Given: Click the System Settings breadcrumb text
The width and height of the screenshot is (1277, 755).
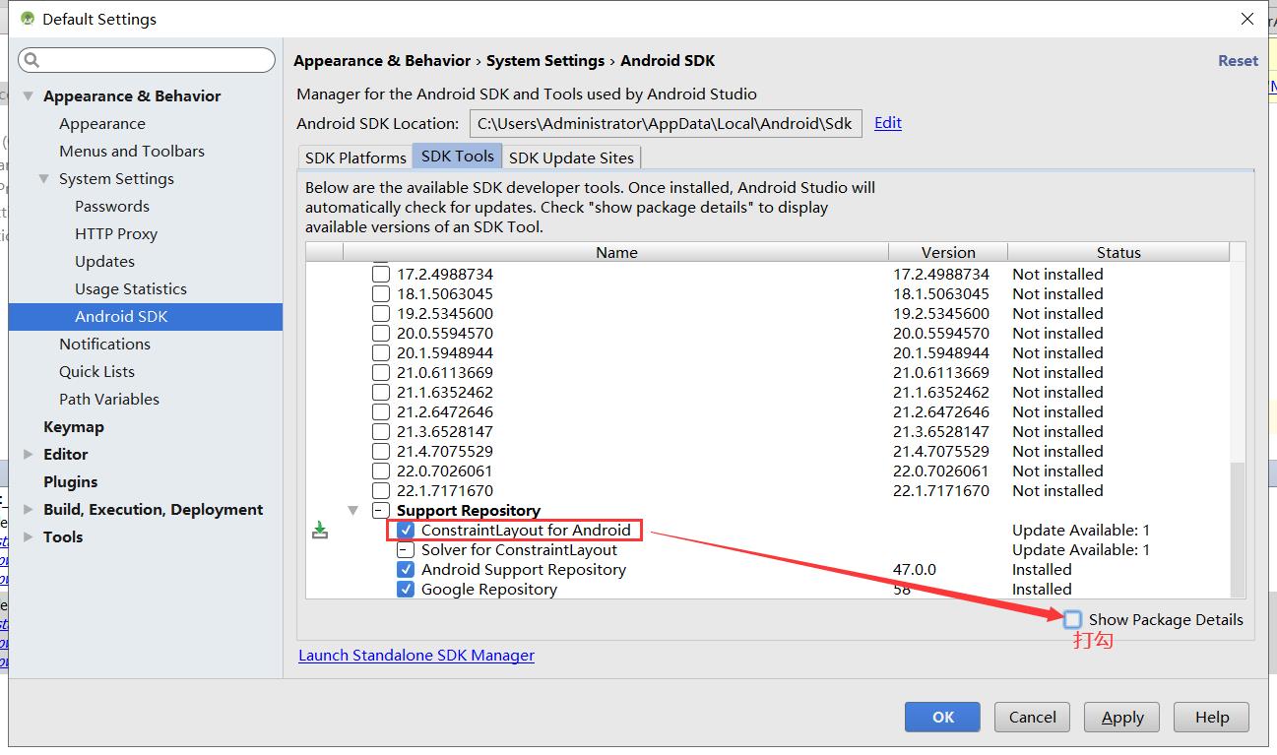Looking at the screenshot, I should [x=545, y=61].
